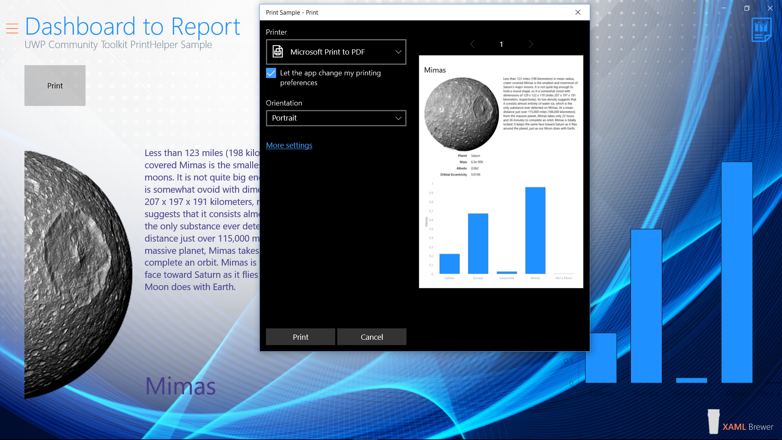Click the page number 1 indicator
782x440 pixels.
tap(501, 44)
